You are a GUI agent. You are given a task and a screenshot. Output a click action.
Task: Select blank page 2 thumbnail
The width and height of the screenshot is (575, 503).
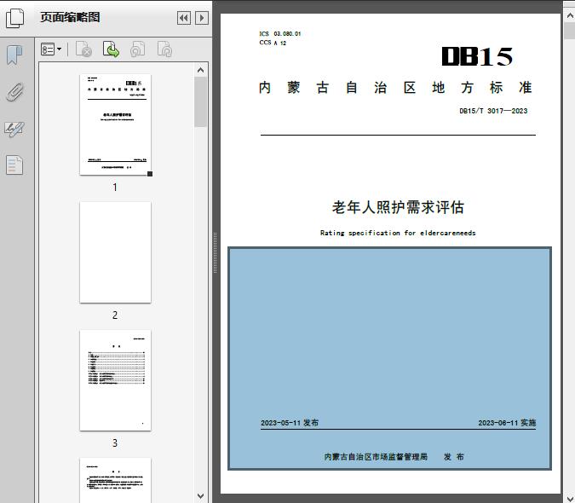[x=115, y=252]
